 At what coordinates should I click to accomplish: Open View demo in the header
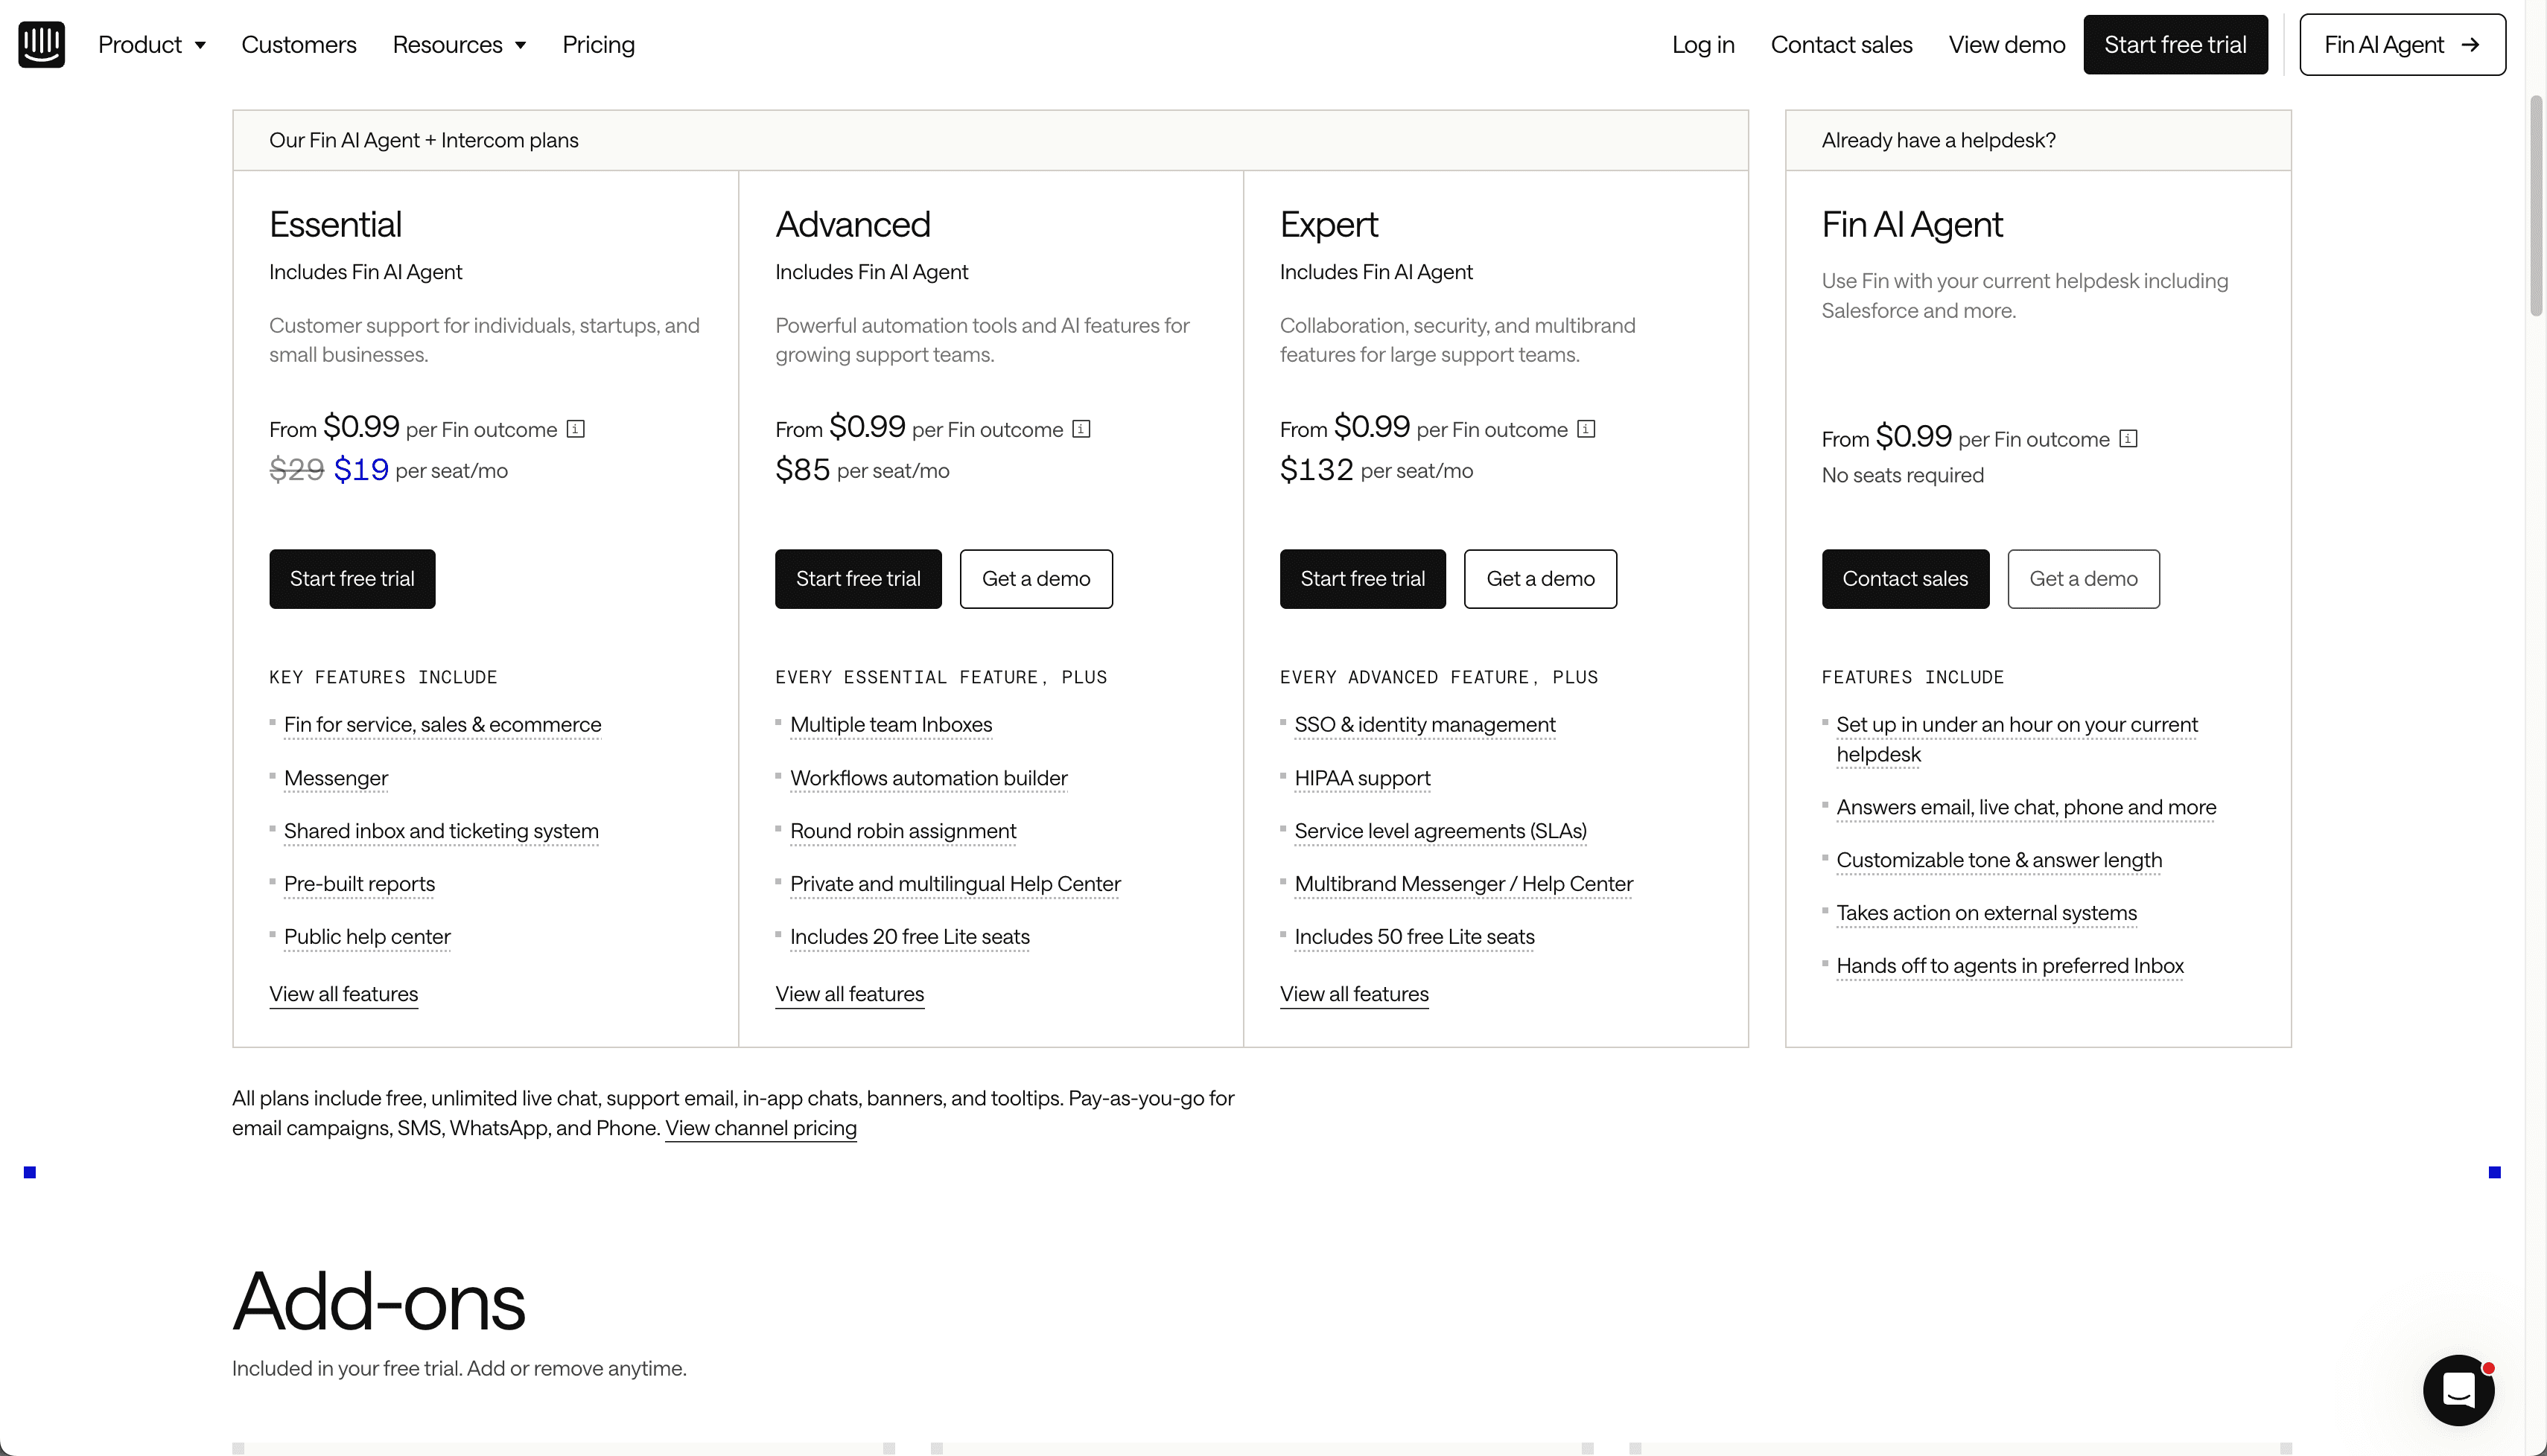coord(2007,45)
